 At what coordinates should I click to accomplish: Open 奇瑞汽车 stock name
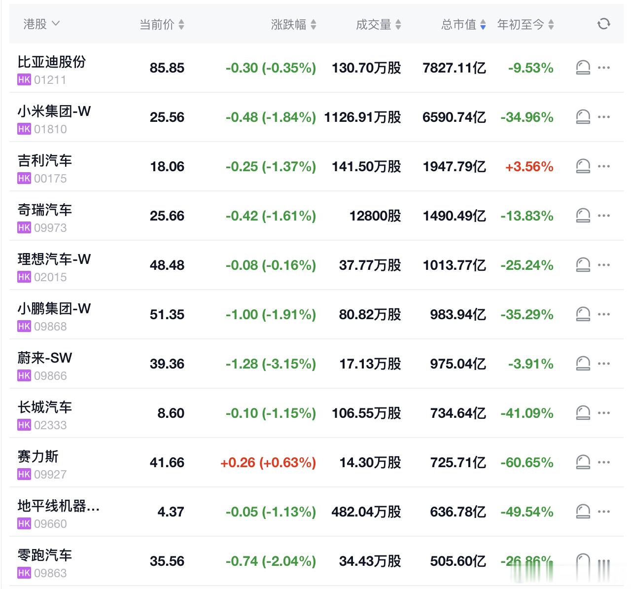45,210
